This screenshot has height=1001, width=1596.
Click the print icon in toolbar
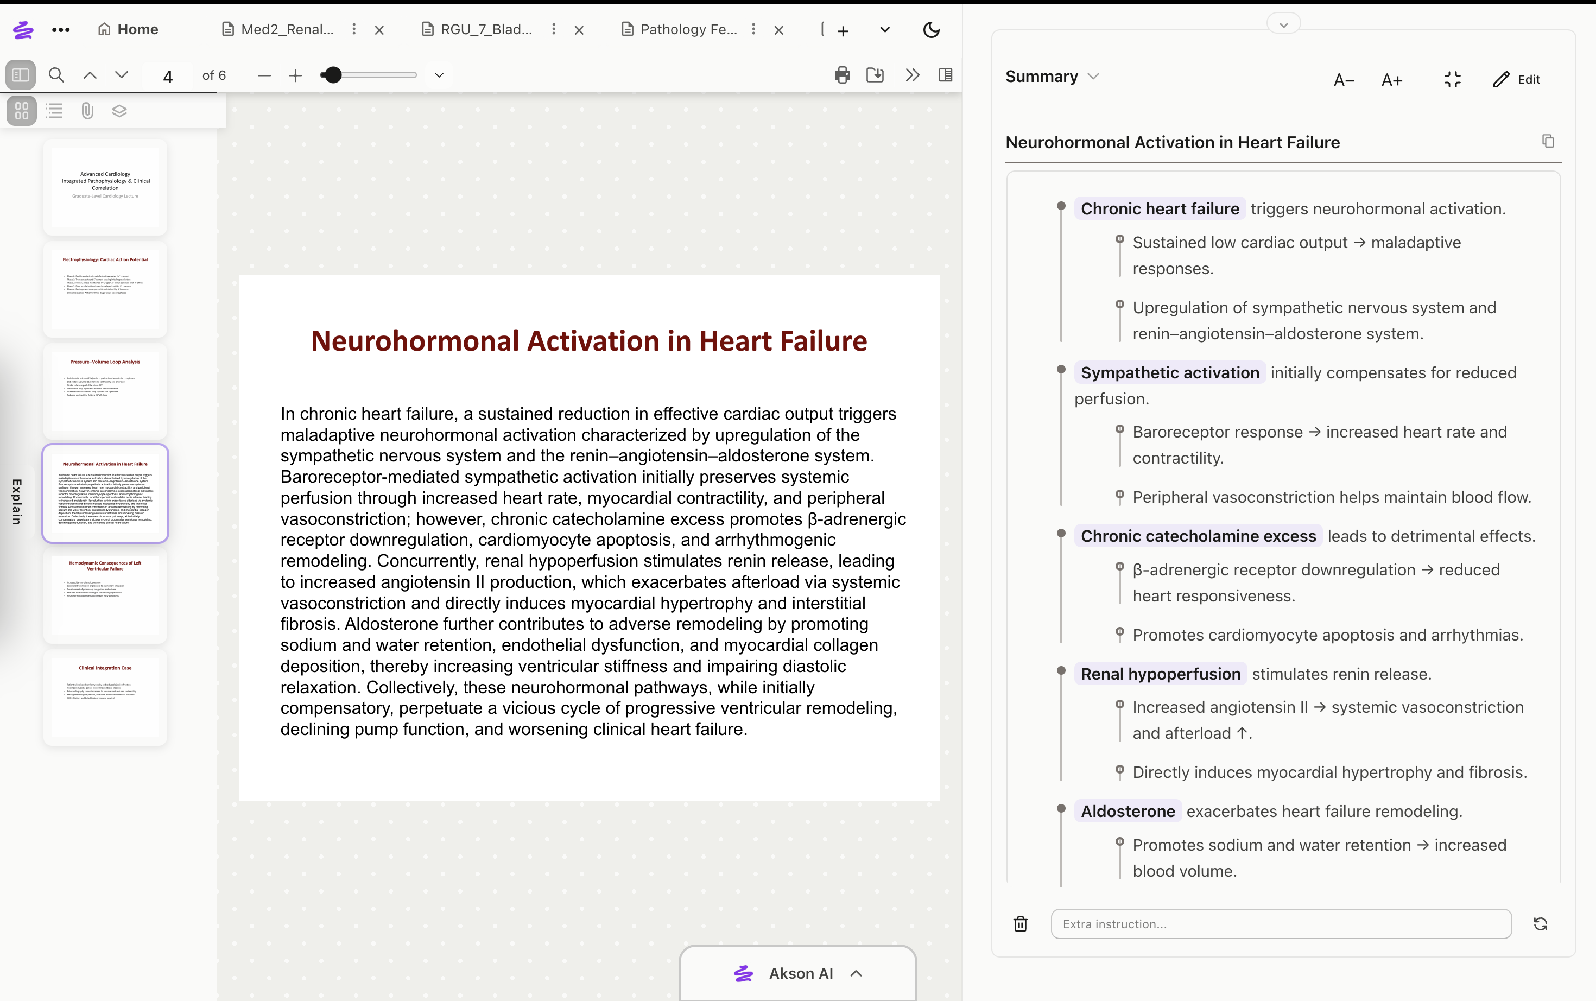(x=842, y=75)
